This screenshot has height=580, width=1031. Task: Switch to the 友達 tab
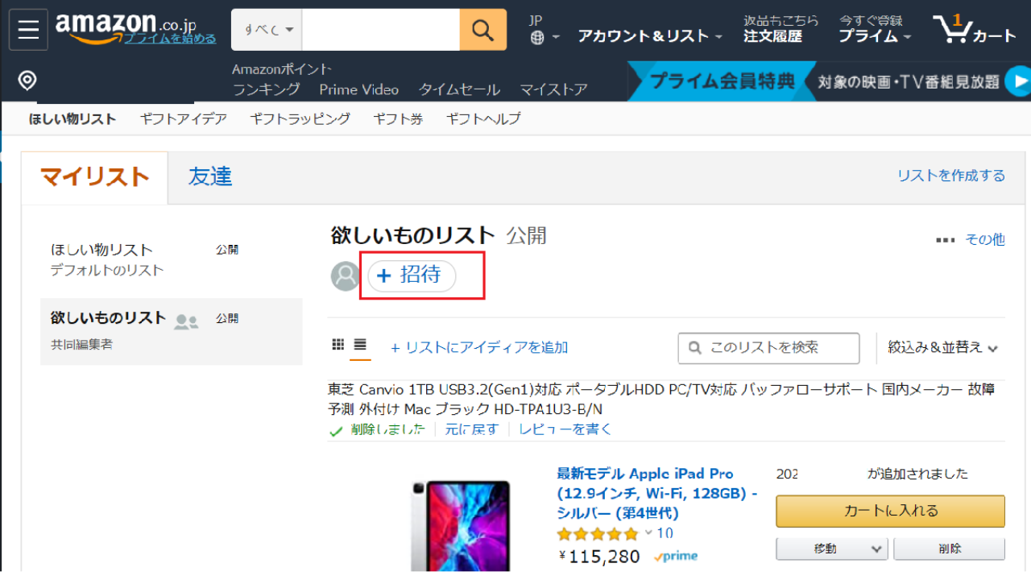[x=210, y=176]
